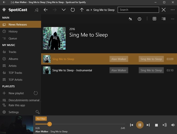Screen dimensions: 177x134
Task: Click the pin sidebar icon
Action: (x=37, y=10)
